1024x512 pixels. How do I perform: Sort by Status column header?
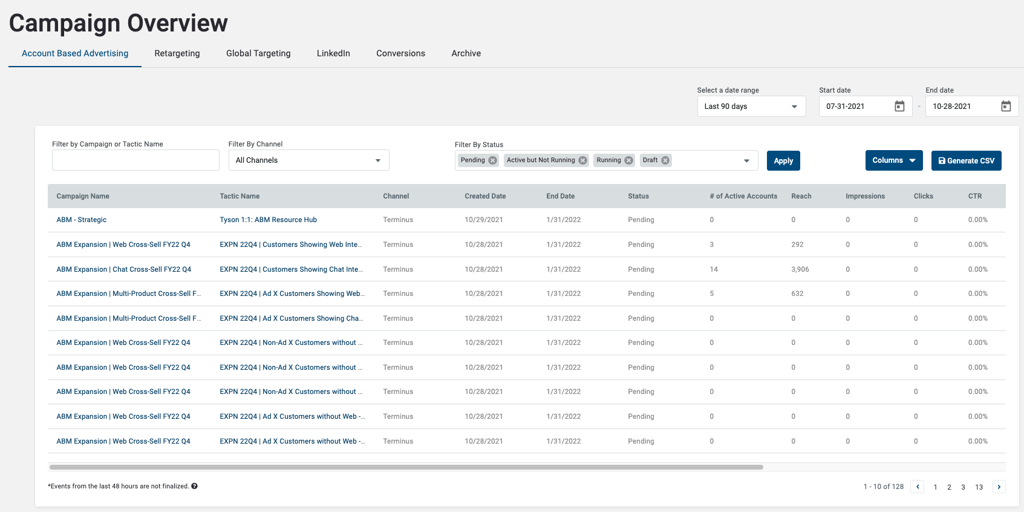(x=638, y=196)
